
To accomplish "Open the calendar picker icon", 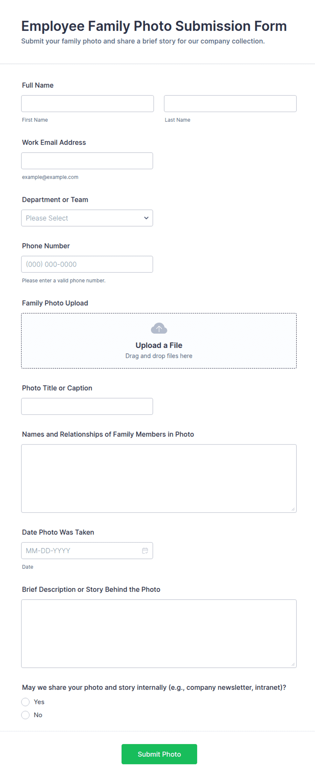I will click(145, 550).
